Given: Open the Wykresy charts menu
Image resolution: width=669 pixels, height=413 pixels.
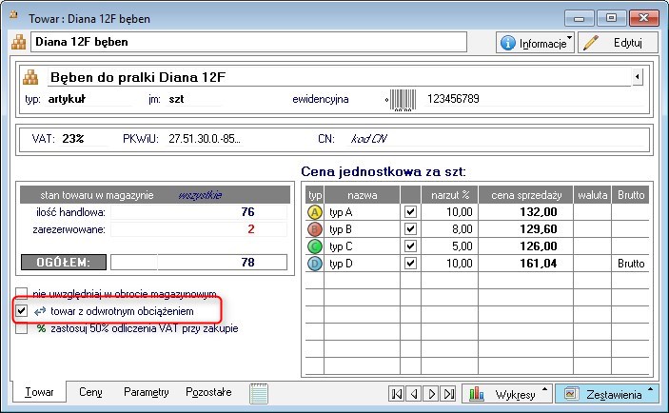Looking at the screenshot, I should (x=507, y=394).
